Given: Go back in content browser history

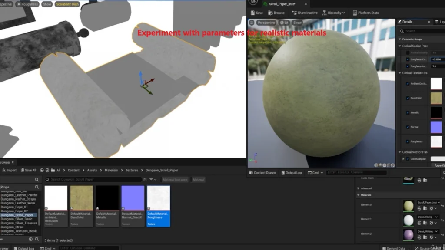Looking at the screenshot, I should (42, 170).
